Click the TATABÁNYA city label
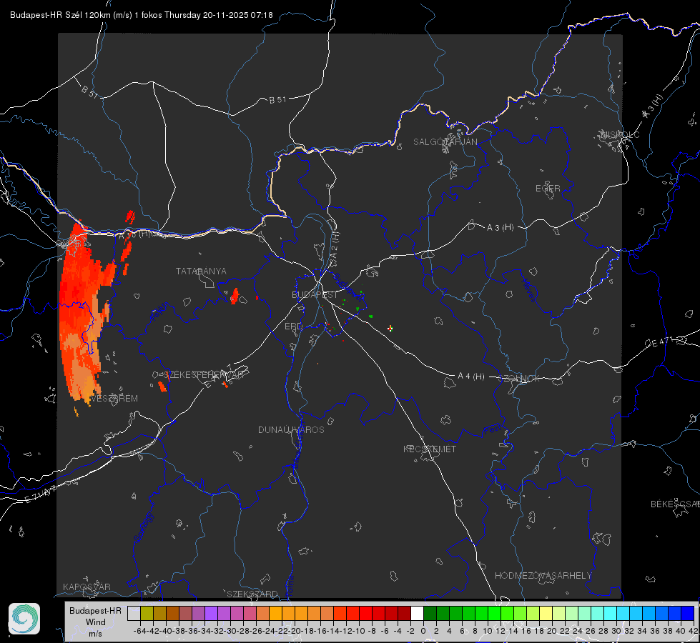The image size is (700, 643). (201, 271)
